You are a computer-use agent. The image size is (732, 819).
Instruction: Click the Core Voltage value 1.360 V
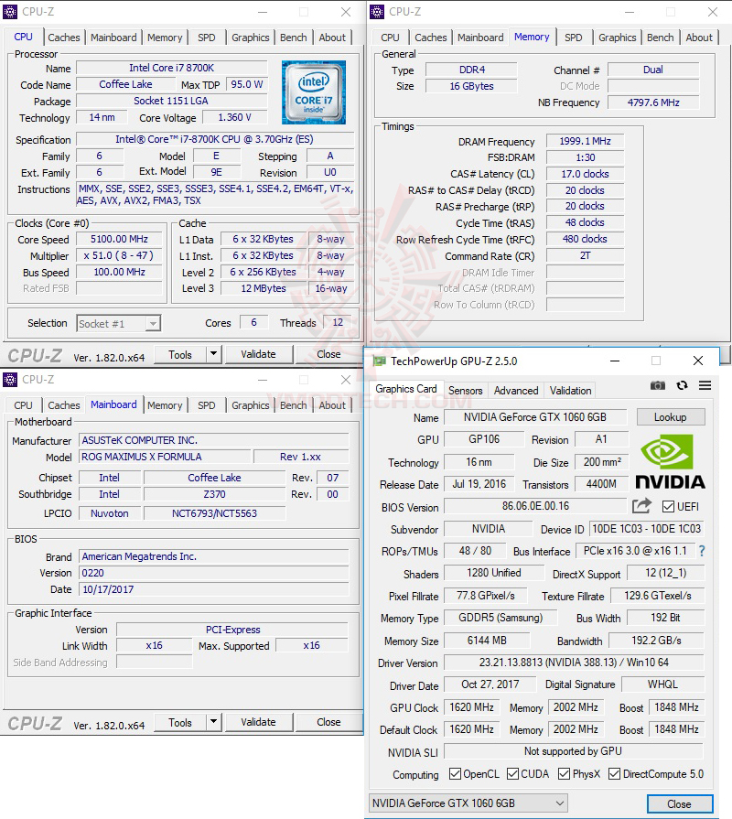234,117
